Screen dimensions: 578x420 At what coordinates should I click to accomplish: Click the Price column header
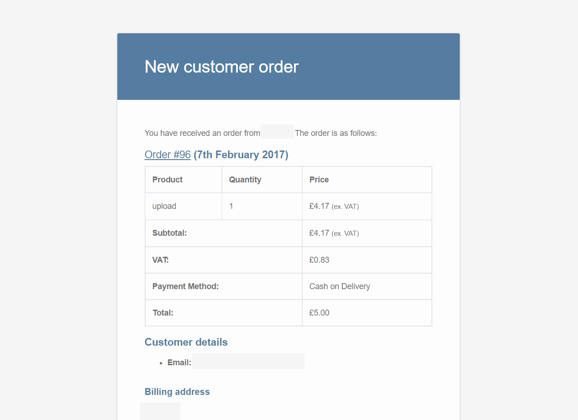tap(367, 180)
